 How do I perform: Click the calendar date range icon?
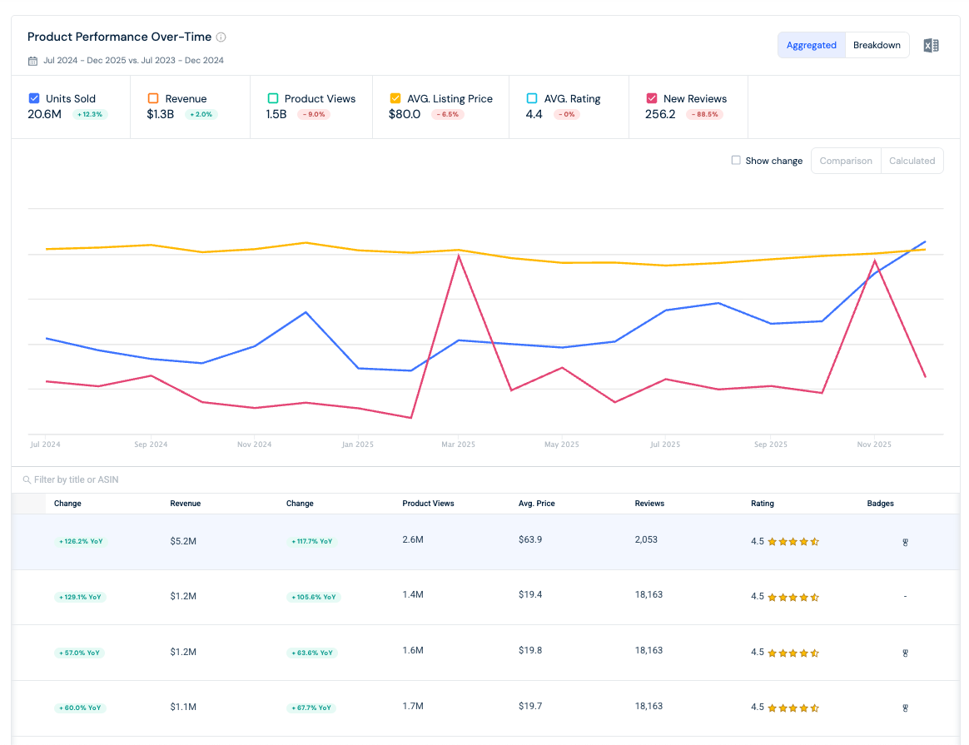click(x=32, y=61)
